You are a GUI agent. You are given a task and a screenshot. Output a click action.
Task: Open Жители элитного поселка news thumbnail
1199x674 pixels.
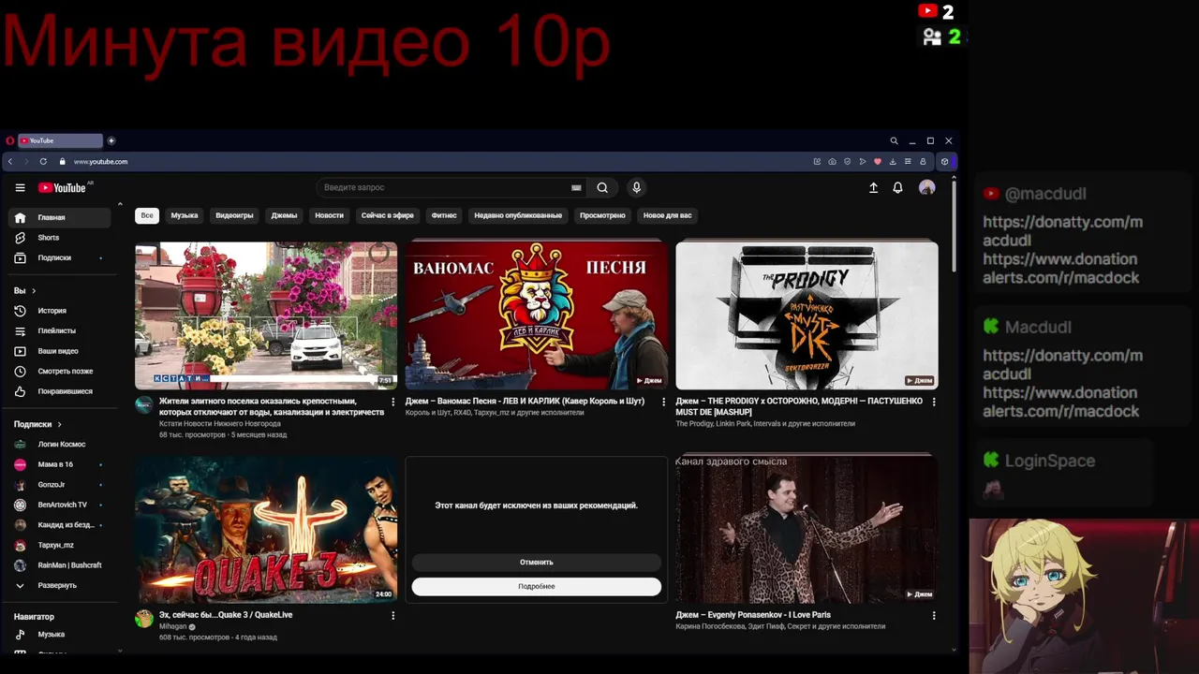(x=266, y=315)
